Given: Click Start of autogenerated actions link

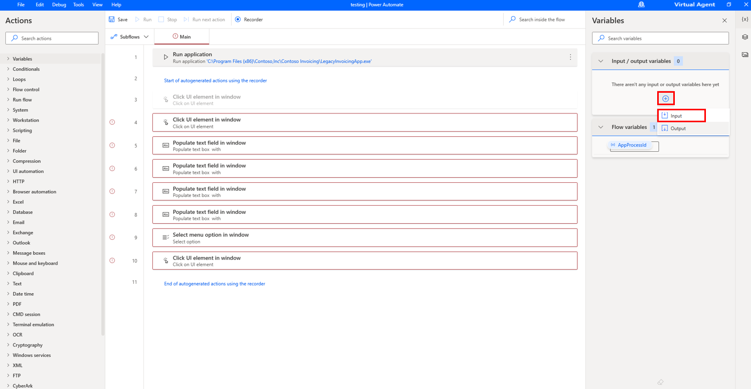Looking at the screenshot, I should pyautogui.click(x=215, y=80).
